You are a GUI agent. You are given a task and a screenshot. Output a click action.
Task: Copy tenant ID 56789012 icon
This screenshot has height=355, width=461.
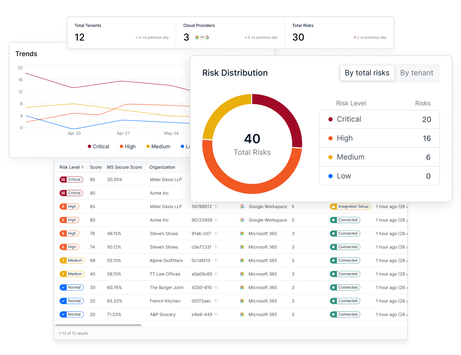coord(216,207)
